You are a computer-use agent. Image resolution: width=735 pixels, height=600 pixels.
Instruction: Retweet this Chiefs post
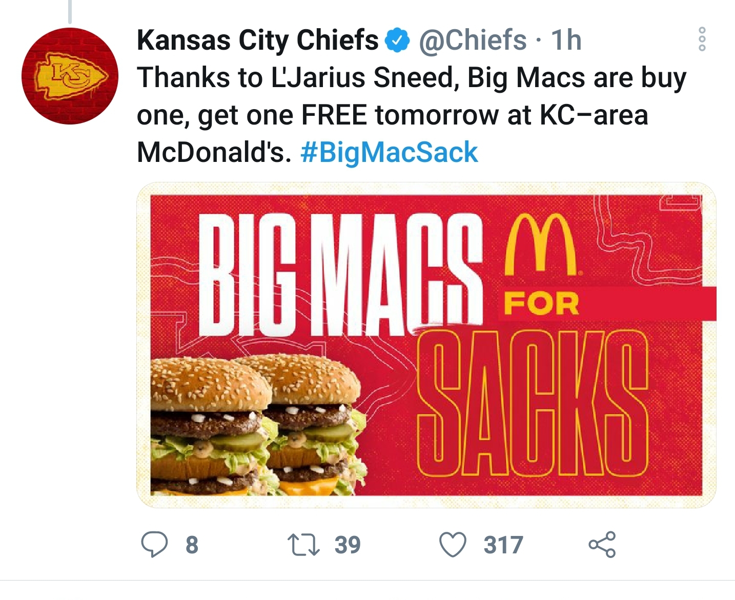[x=303, y=545]
